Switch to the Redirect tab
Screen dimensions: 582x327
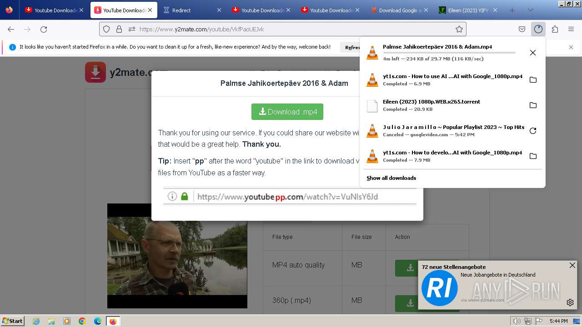pyautogui.click(x=193, y=10)
